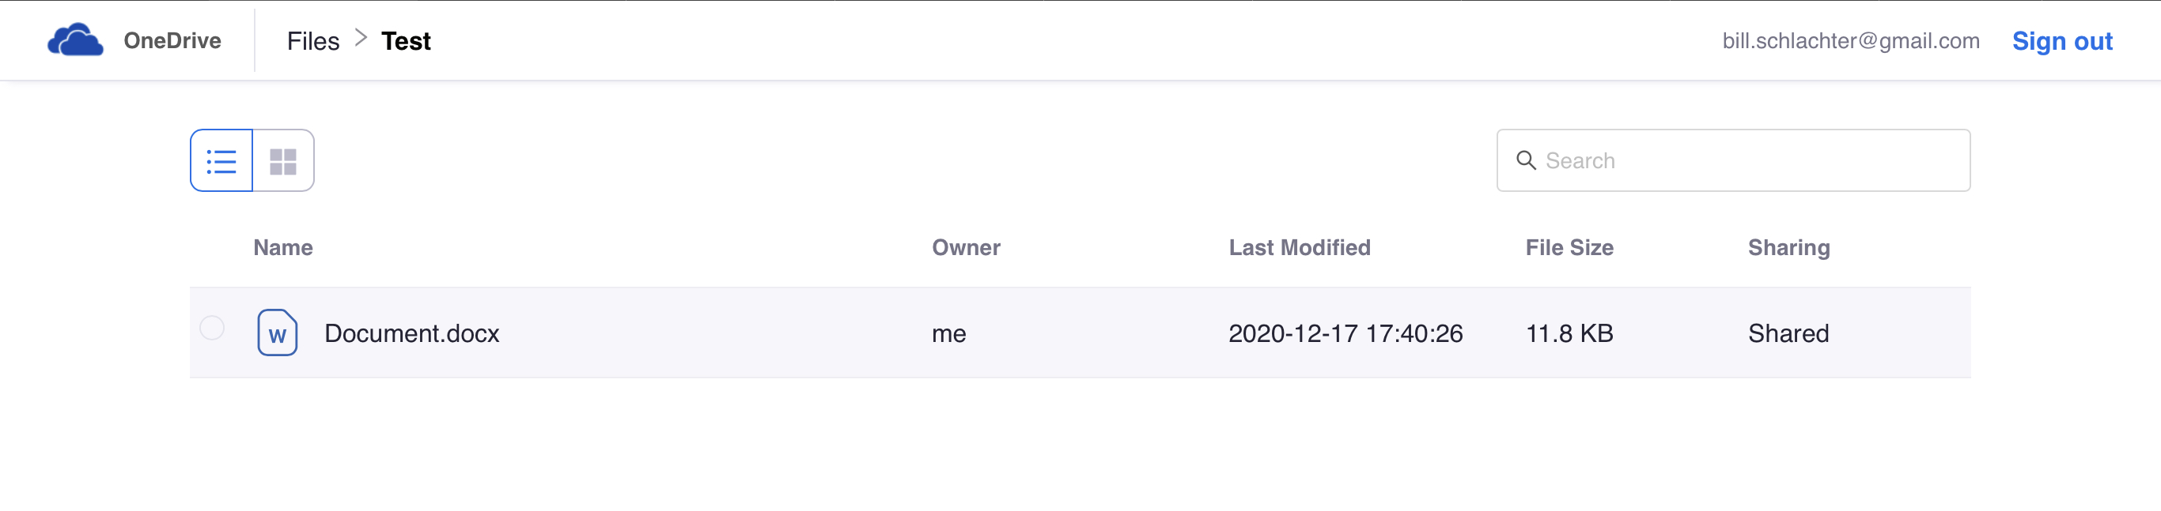The height and width of the screenshot is (511, 2161).
Task: Click the Word file icon for Document.docx
Action: (x=277, y=333)
